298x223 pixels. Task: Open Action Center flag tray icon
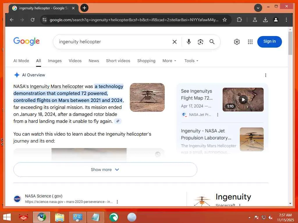click(256, 217)
